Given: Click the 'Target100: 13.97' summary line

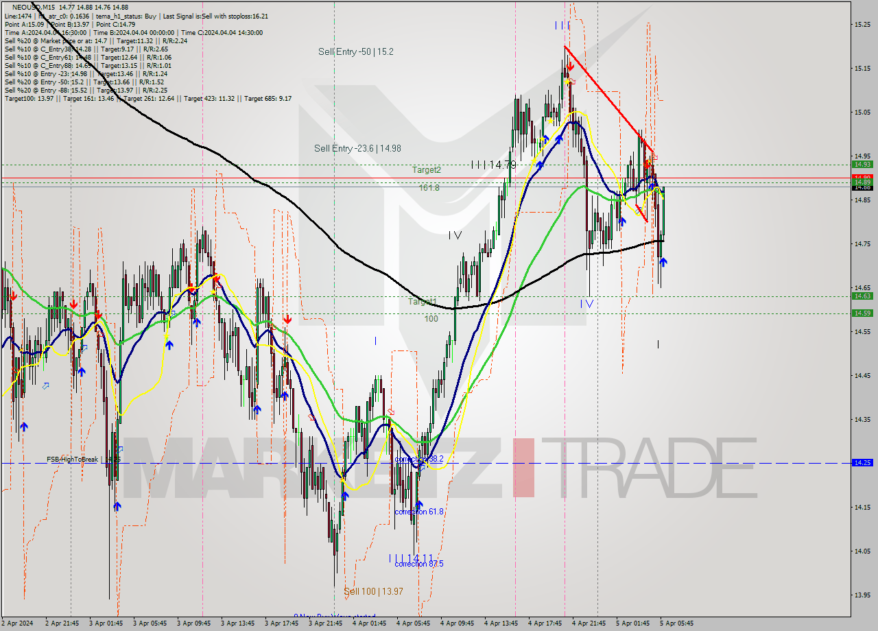Looking at the screenshot, I should pos(147,99).
